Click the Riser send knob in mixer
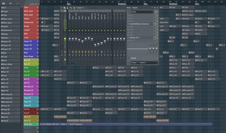 pyautogui.click(x=73, y=52)
